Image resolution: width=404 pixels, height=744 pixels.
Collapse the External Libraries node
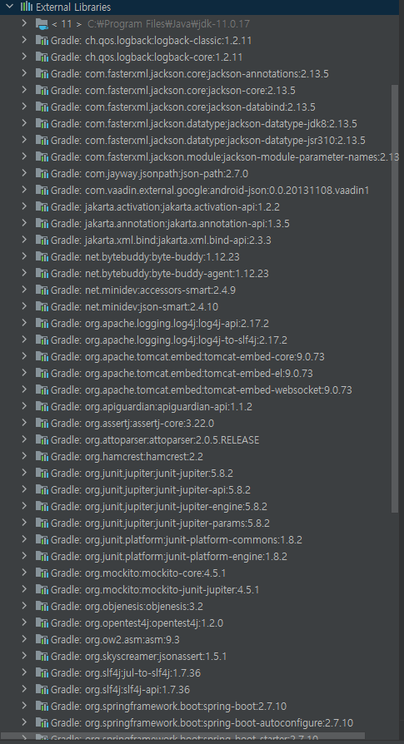pyautogui.click(x=9, y=7)
